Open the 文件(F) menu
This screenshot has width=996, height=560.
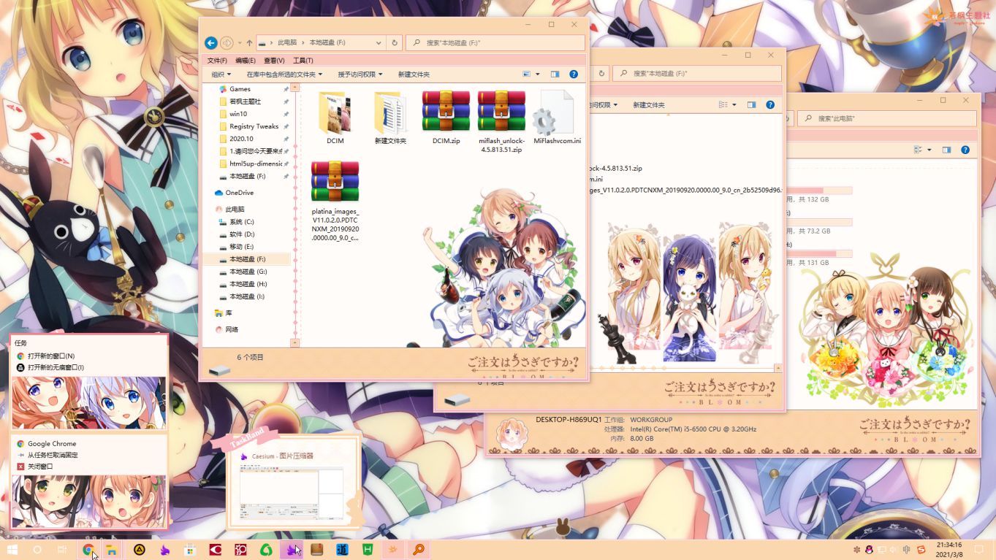pyautogui.click(x=217, y=61)
